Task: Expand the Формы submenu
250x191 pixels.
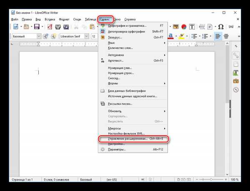Action: tap(133, 83)
